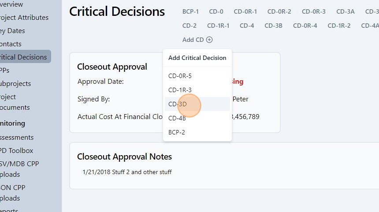Switch to the CD-2 tab

(x=189, y=26)
